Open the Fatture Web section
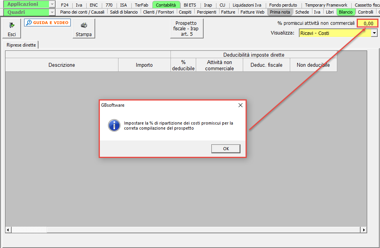 [x=252, y=12]
